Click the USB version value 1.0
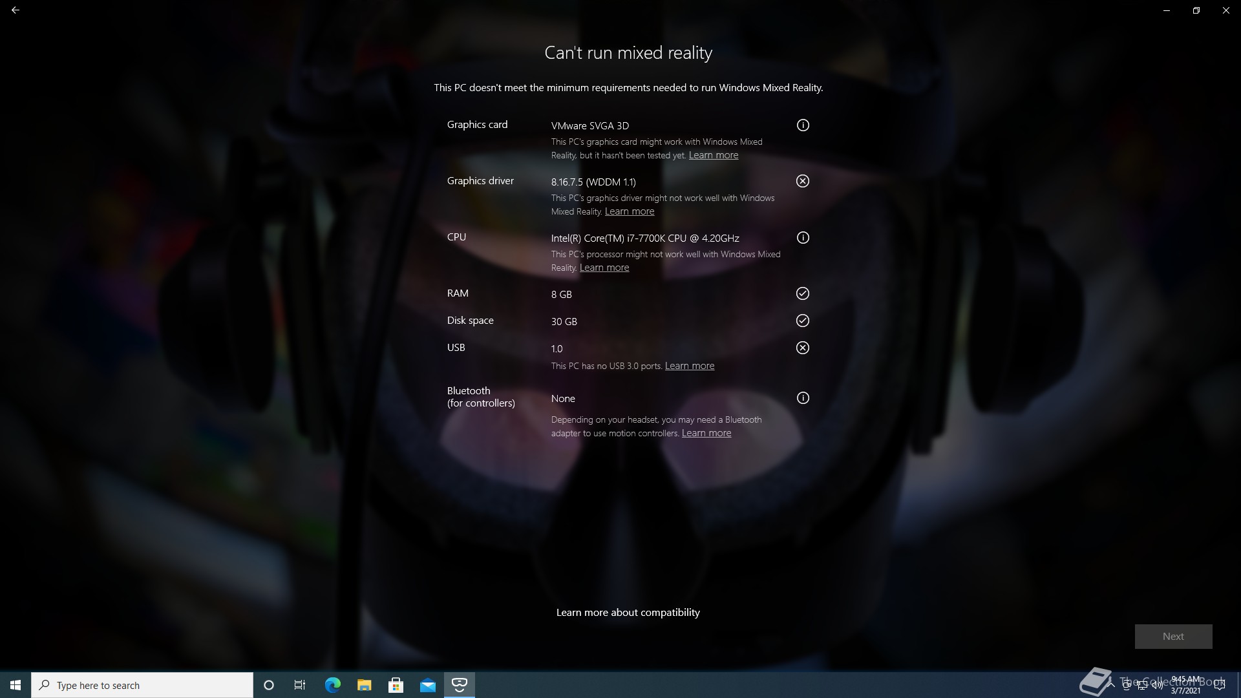This screenshot has width=1241, height=698. coord(557,349)
